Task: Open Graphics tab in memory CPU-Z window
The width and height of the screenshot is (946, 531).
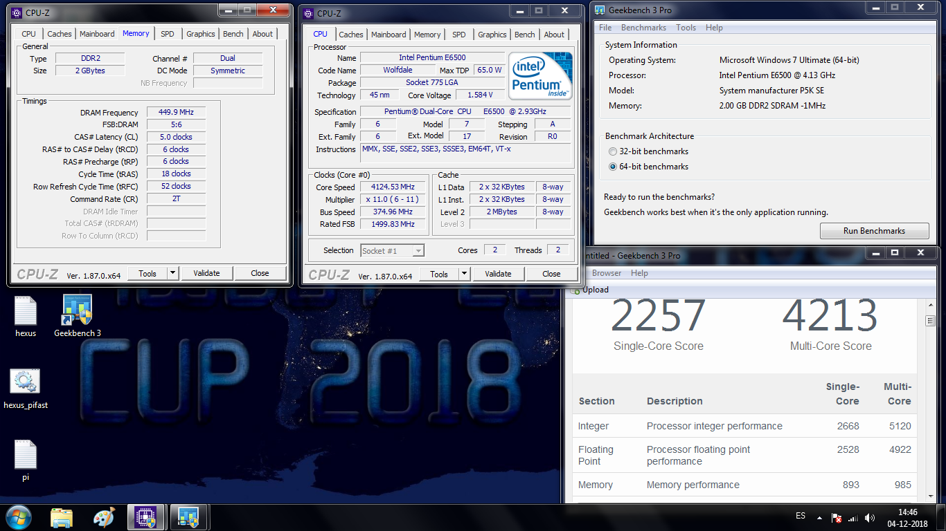Action: pos(201,34)
